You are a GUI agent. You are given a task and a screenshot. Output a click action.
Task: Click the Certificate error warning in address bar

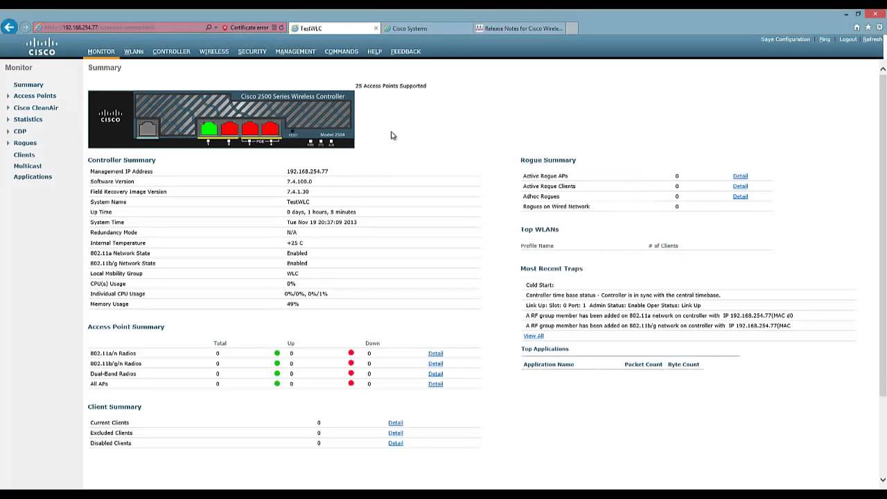click(x=245, y=28)
